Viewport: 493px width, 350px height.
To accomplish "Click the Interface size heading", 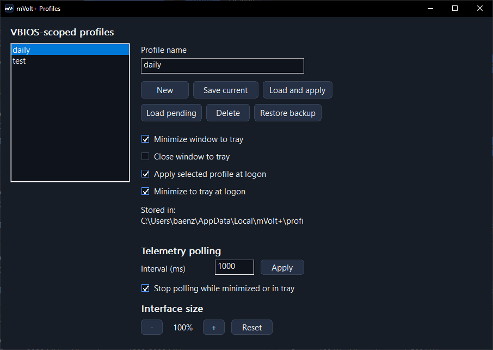I will point(172,309).
